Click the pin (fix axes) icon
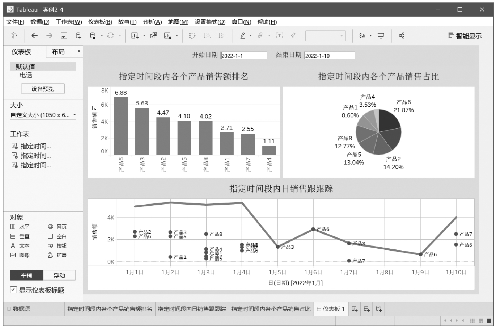The image size is (496, 329). tap(294, 35)
